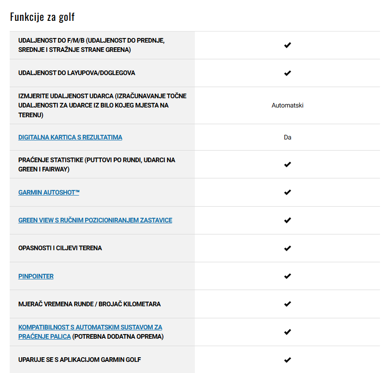Click checkmark for Garmin Golf app pairing
392x373 pixels.
(287, 360)
